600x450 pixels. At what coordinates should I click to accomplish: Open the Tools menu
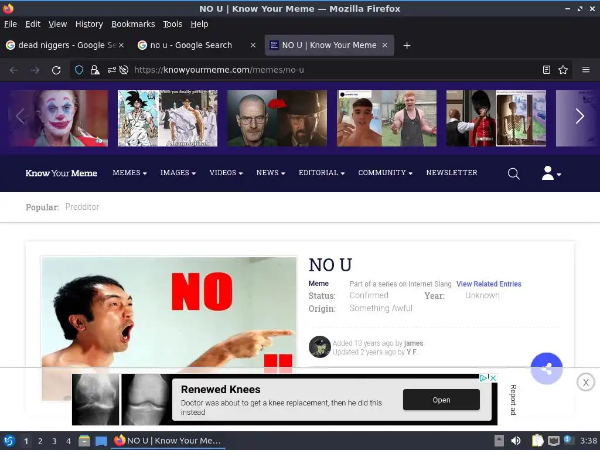tap(172, 24)
